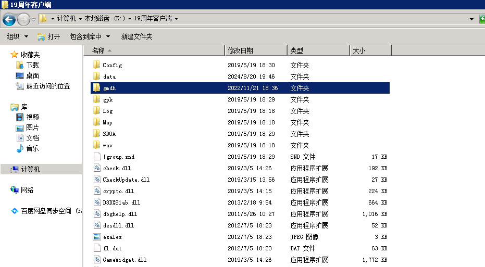
Task: Click 新建文件夹 to create a folder
Action: [136, 36]
